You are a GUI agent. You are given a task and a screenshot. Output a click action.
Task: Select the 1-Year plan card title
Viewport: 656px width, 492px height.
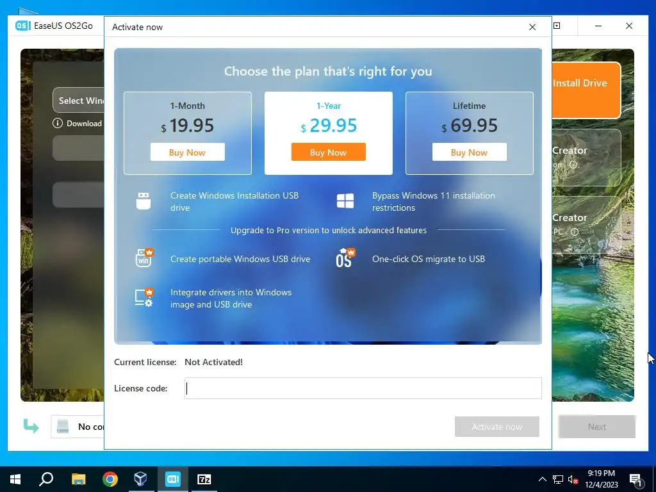[x=329, y=106]
